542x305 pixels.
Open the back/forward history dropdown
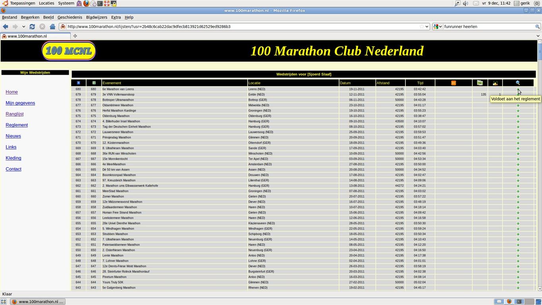23,27
